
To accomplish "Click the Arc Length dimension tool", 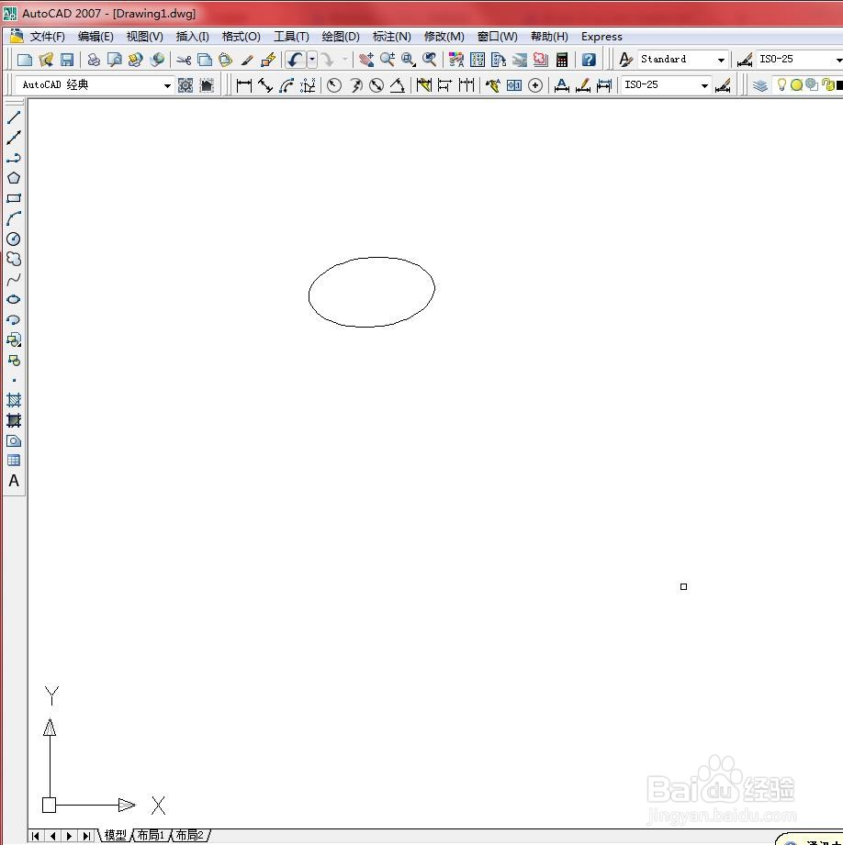I will [287, 85].
